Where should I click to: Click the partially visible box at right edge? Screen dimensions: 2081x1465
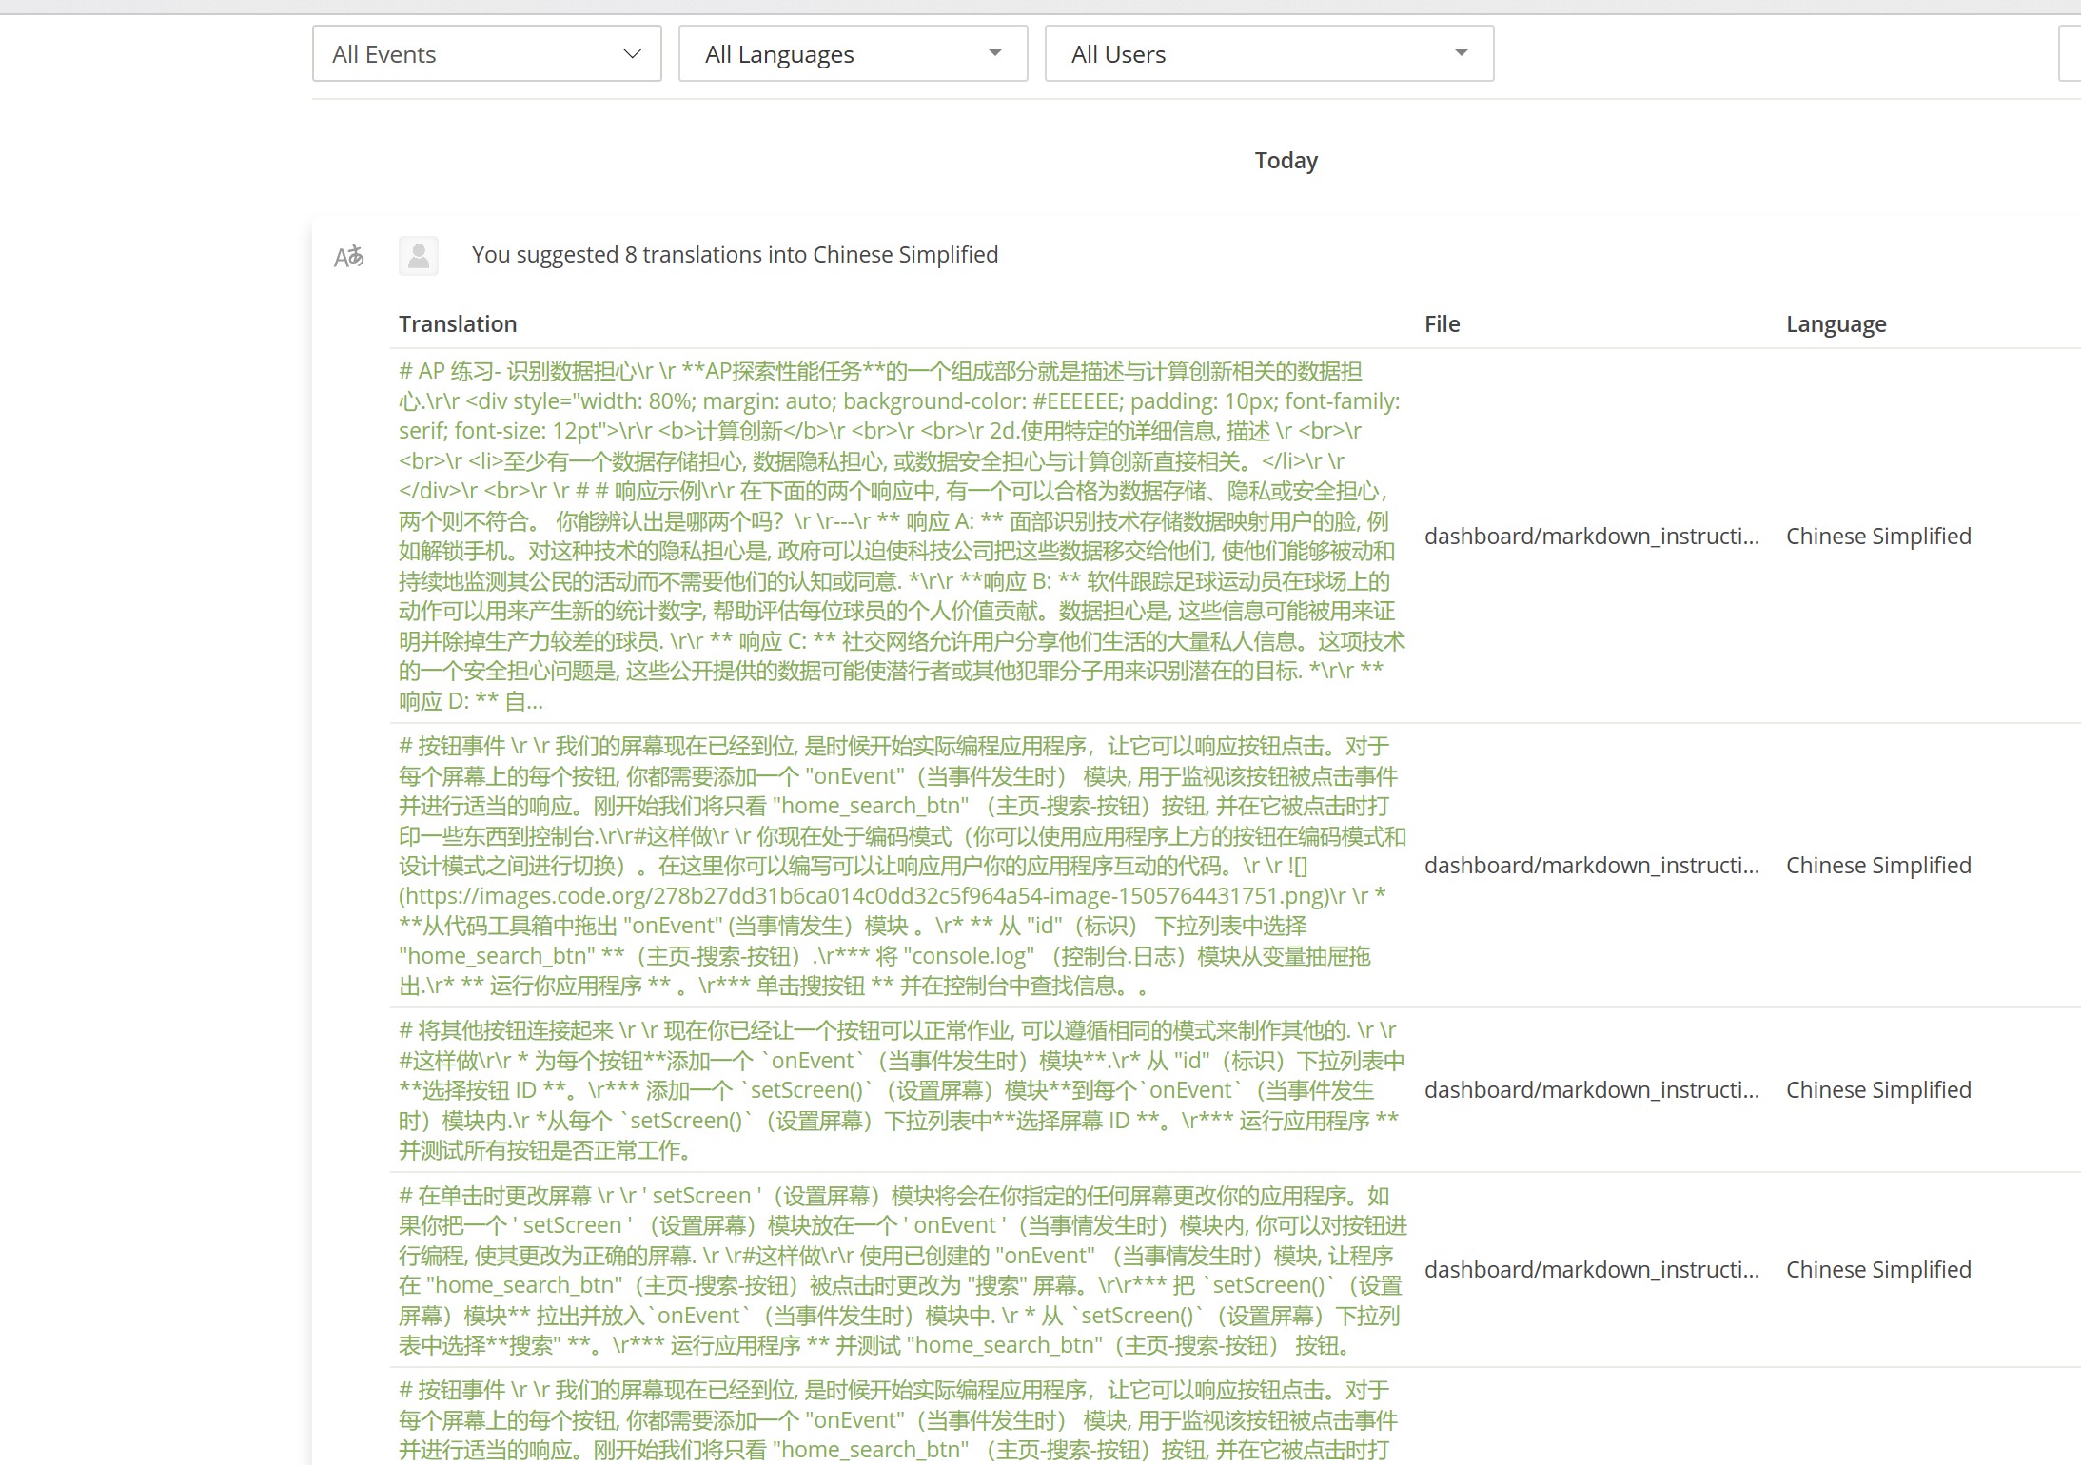2071,54
